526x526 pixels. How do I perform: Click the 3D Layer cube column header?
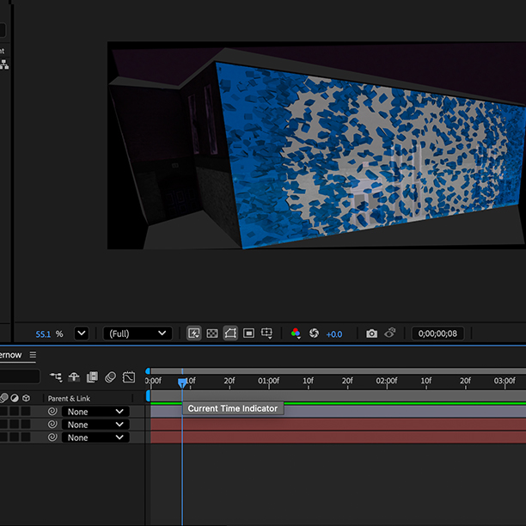tap(26, 398)
